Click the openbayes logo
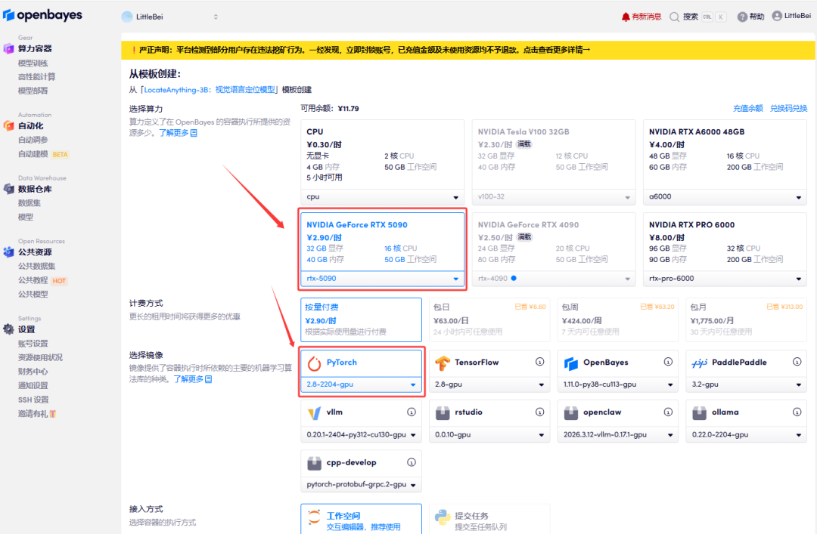This screenshot has width=817, height=534. 42,15
